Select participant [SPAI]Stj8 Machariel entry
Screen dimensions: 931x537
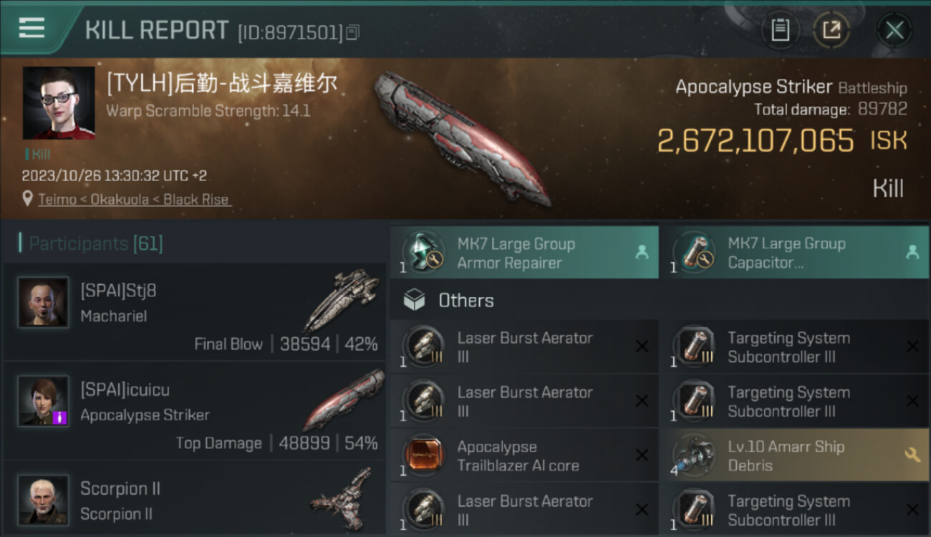click(x=195, y=311)
